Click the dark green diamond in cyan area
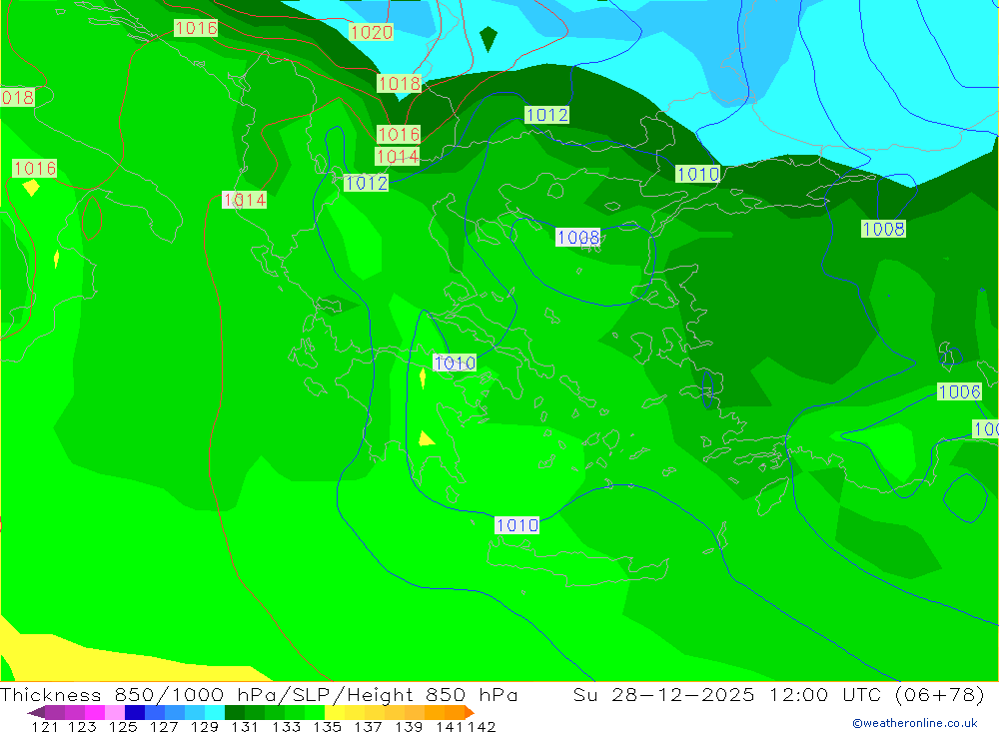The width and height of the screenshot is (999, 732). point(489,39)
